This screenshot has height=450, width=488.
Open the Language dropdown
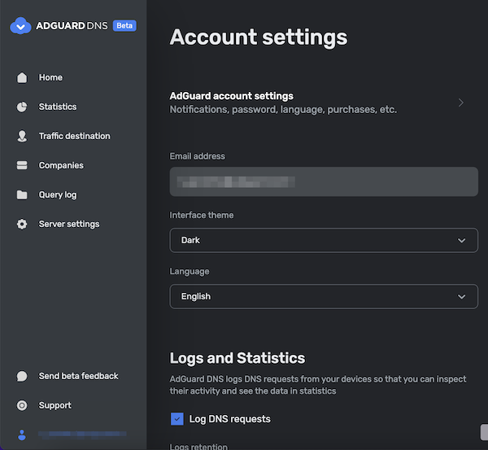click(324, 296)
